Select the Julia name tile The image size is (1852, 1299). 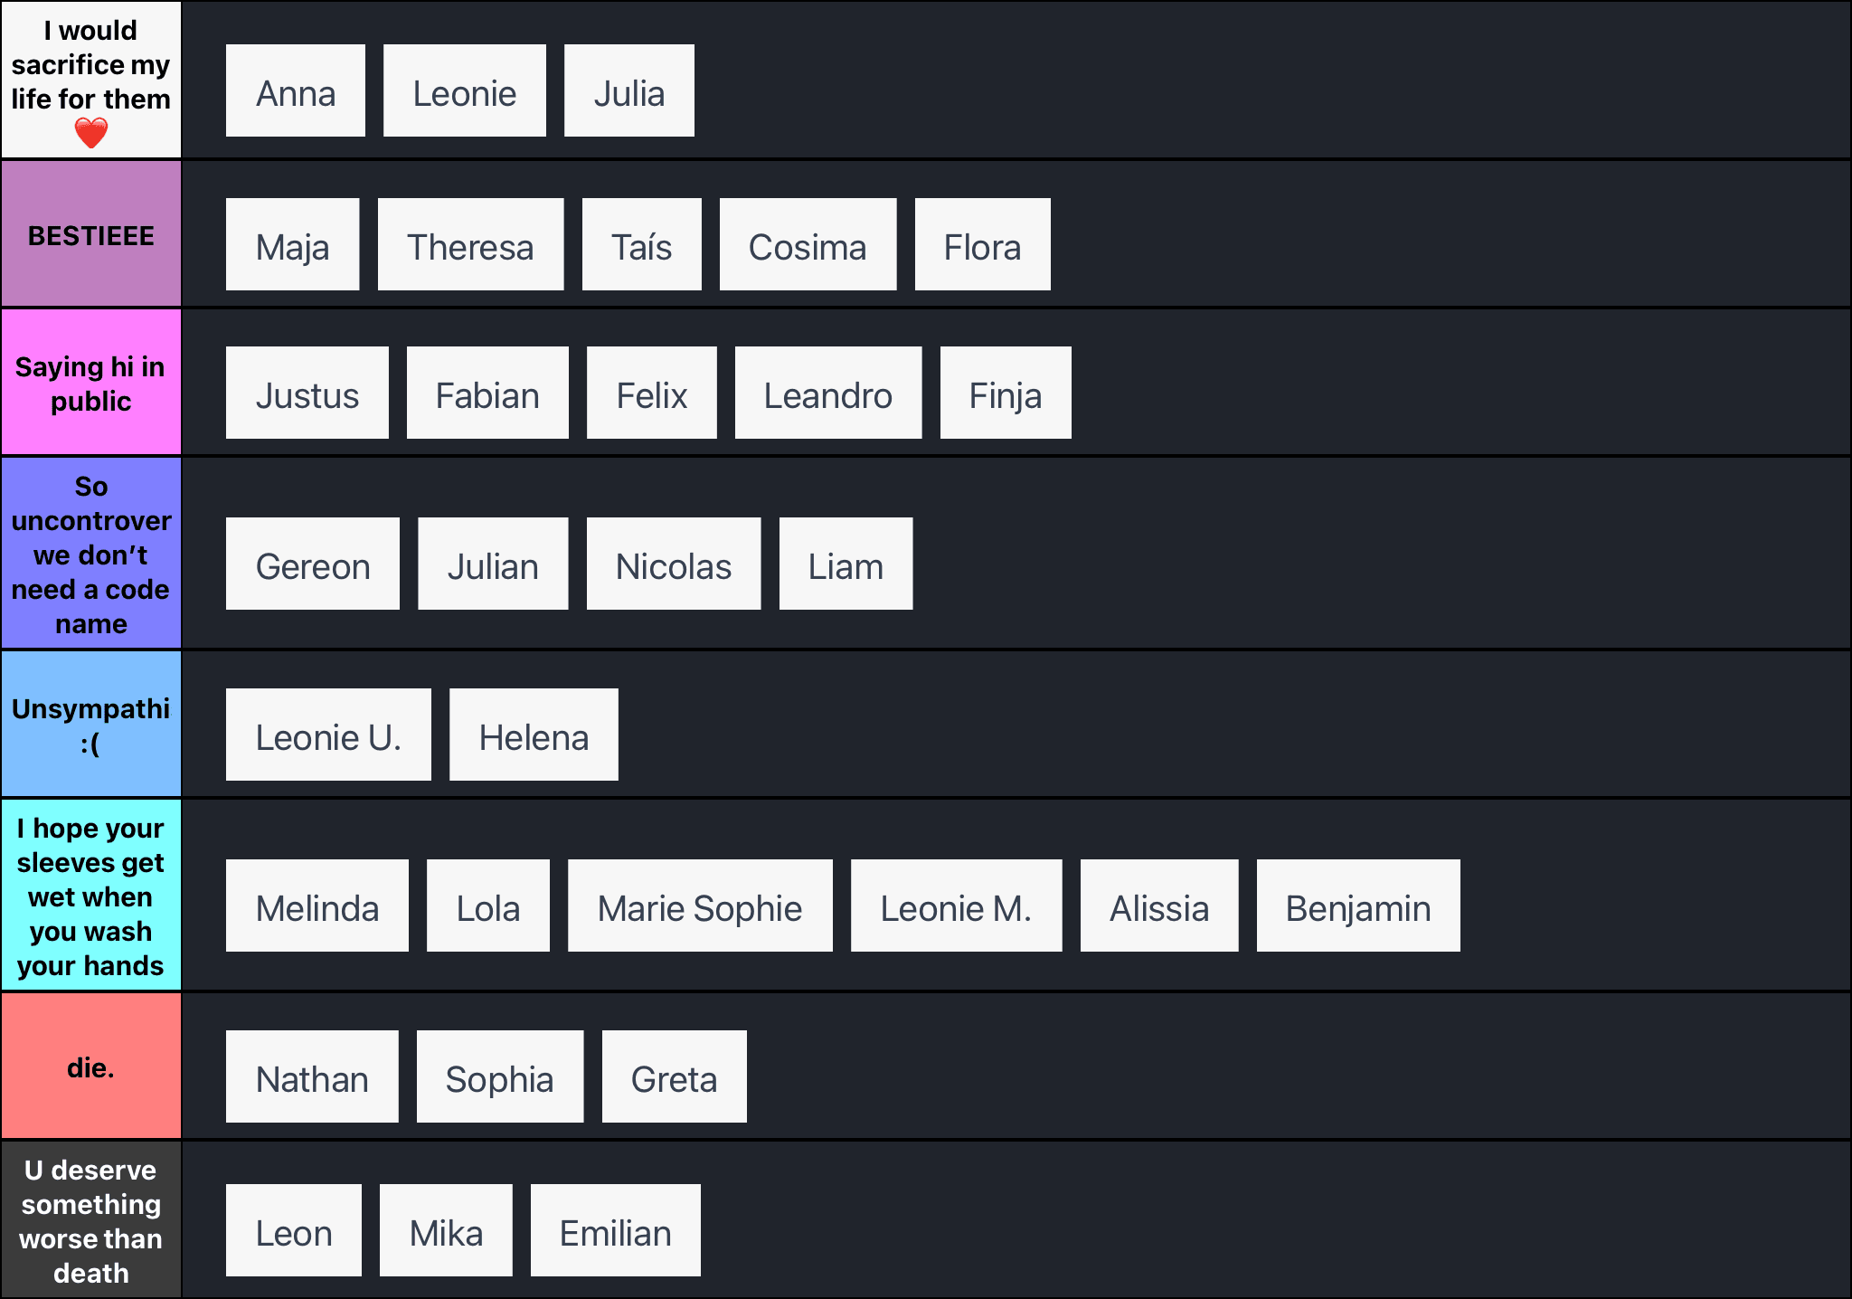(x=628, y=91)
